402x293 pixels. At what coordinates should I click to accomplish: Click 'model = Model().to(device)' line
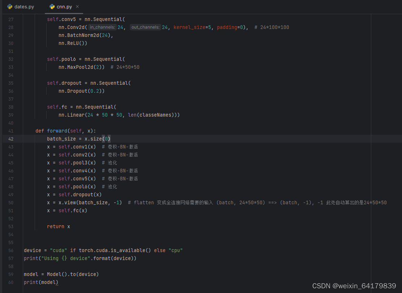61,274
